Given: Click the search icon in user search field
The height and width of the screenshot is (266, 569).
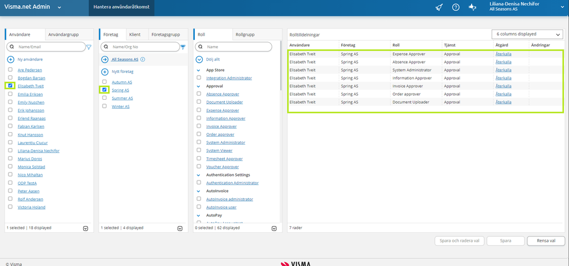Looking at the screenshot, I should pyautogui.click(x=11, y=47).
